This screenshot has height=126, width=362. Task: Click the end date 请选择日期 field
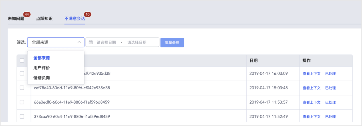click(x=137, y=42)
